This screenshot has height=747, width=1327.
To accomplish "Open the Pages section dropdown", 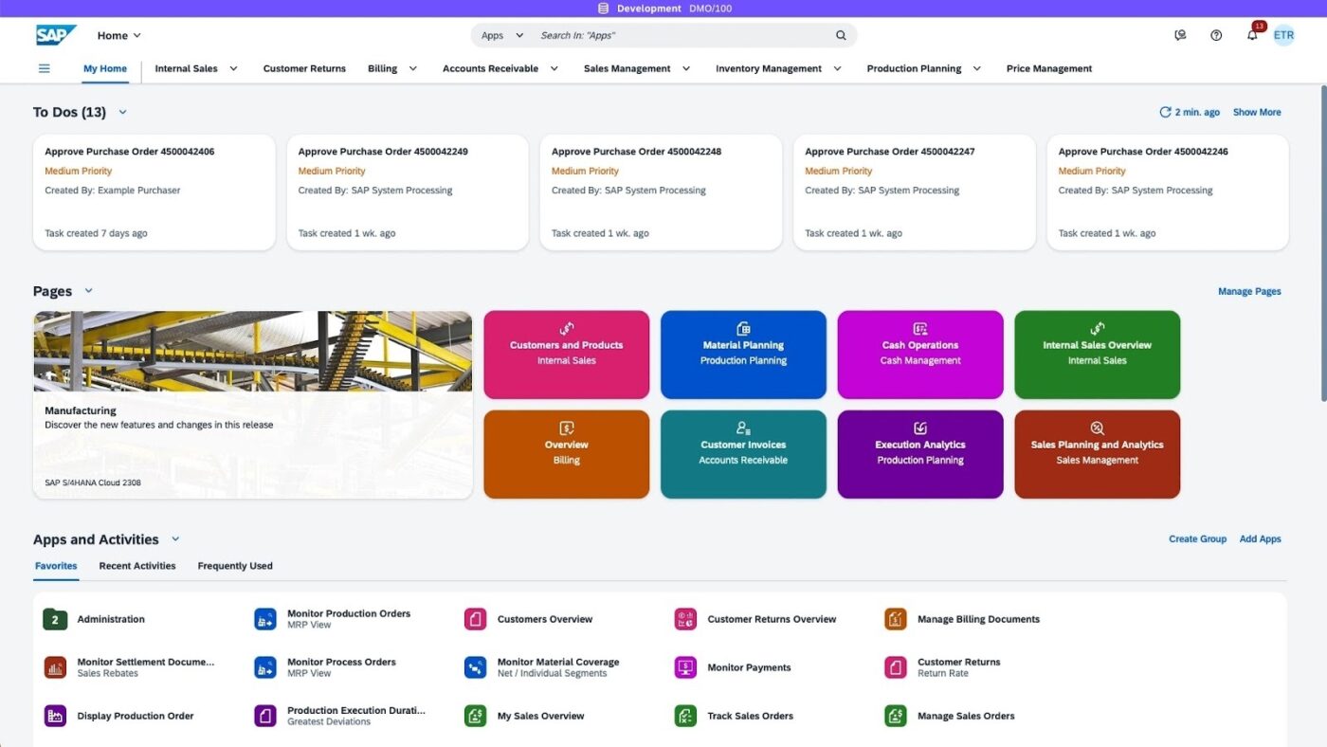I will click(x=88, y=291).
